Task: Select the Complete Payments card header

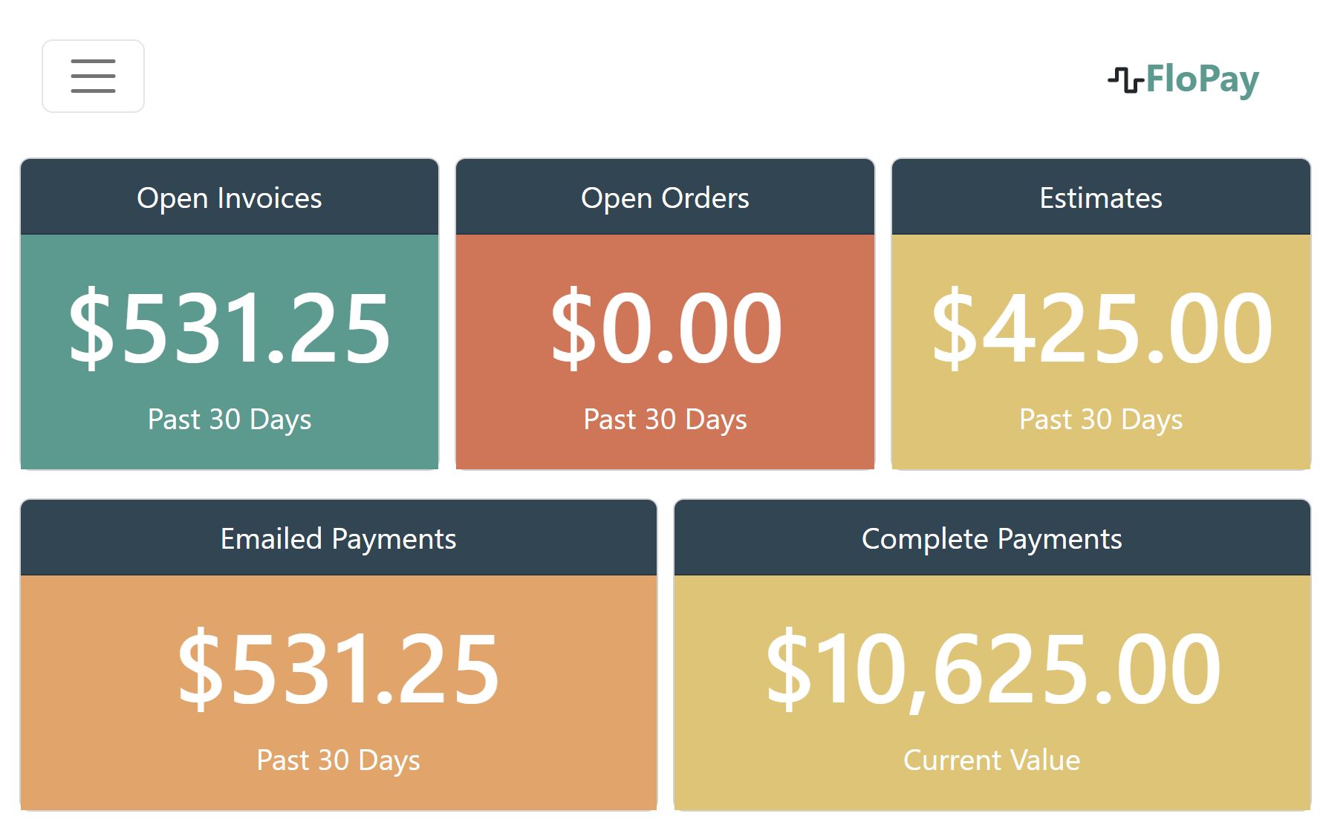Action: (992, 538)
